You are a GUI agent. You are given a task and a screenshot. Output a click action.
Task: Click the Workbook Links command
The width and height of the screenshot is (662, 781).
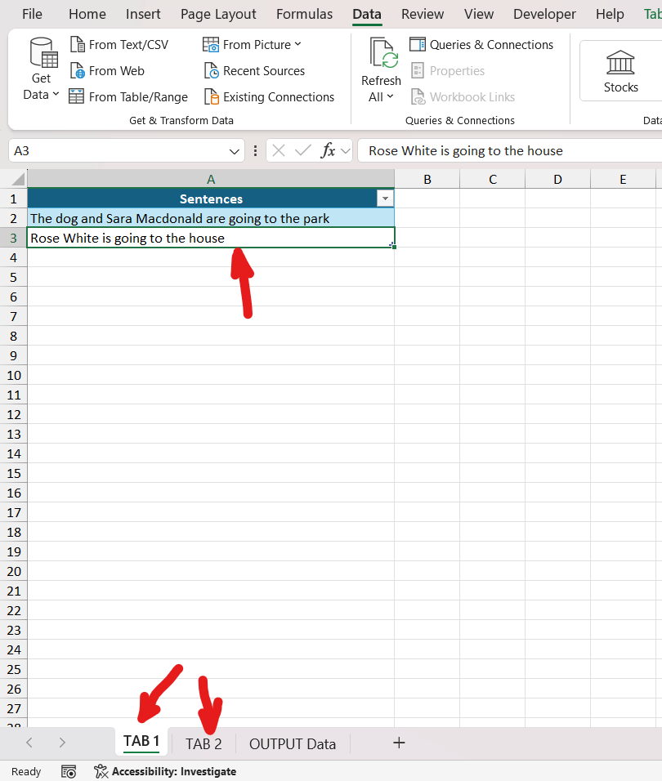463,96
